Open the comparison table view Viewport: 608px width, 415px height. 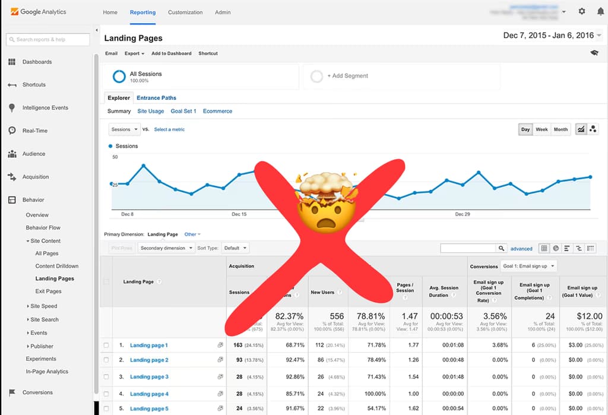(x=578, y=248)
